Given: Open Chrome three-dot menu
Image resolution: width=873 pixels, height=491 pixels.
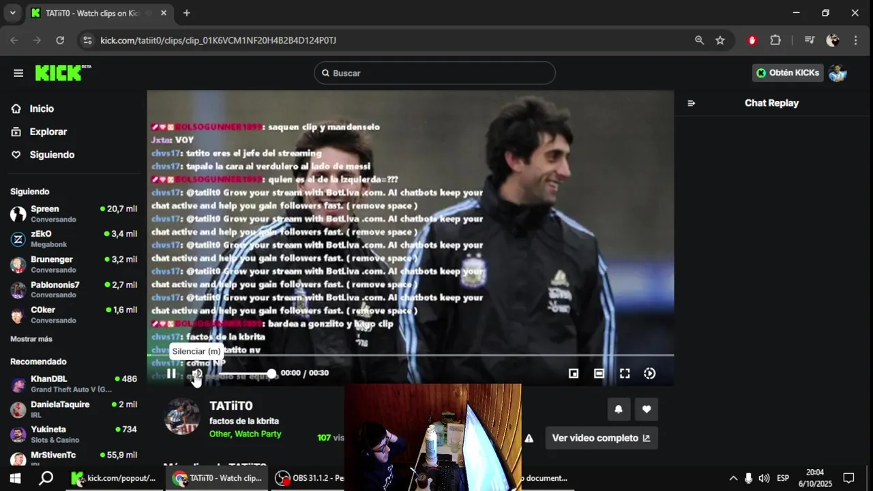Looking at the screenshot, I should [855, 40].
